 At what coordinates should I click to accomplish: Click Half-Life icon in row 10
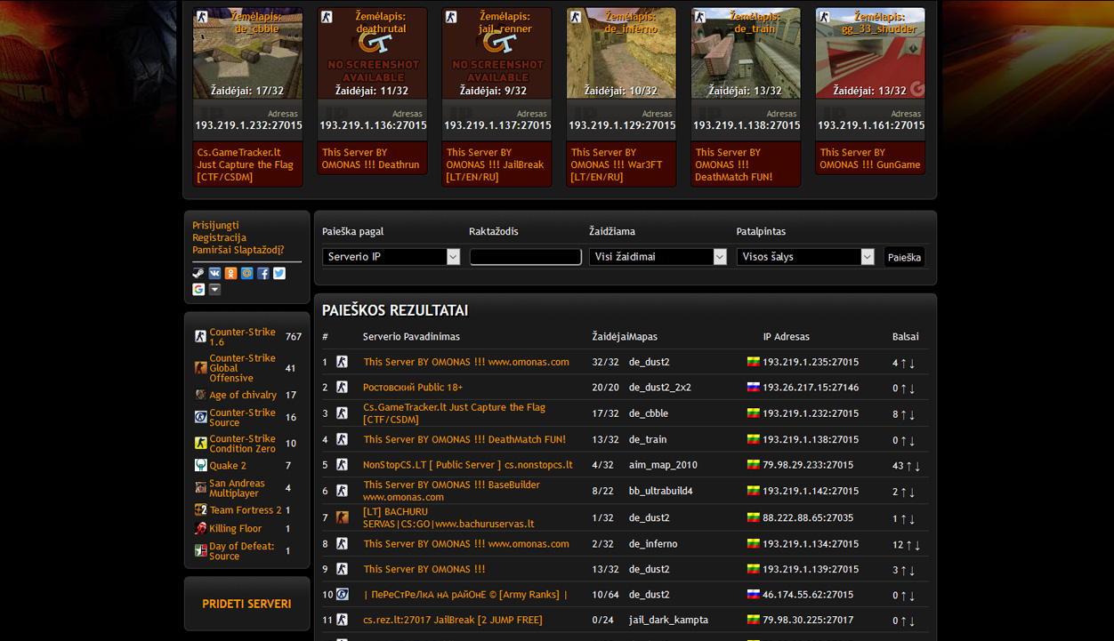point(343,595)
